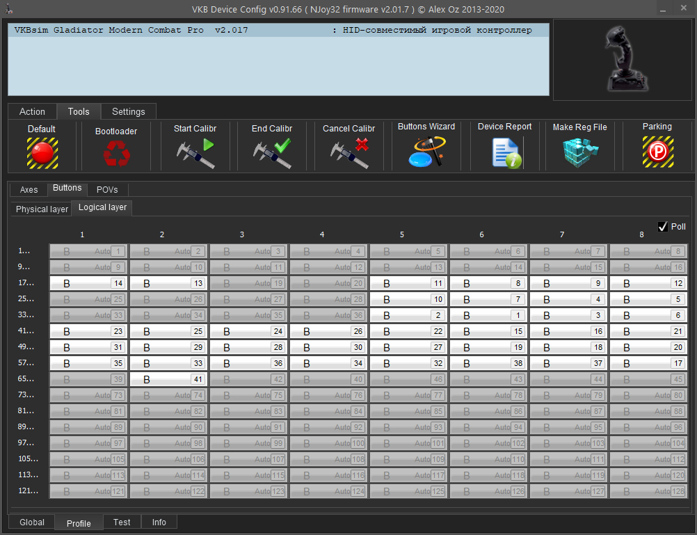The width and height of the screenshot is (697, 535).
Task: Select the Auto cell numbered 1
Action: click(x=88, y=251)
